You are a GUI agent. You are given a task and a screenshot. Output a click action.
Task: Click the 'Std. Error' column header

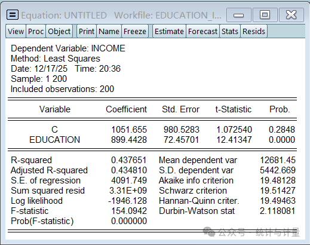pos(180,109)
